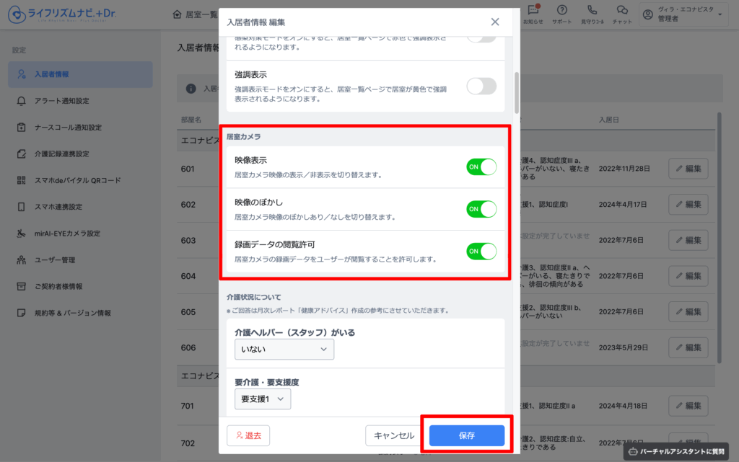Expand the 要支援1 care level dropdown
Image resolution: width=739 pixels, height=462 pixels.
click(263, 398)
